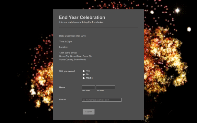This screenshot has height=123, width=197.
Task: Click the 'Yes' option label
Action: tap(88, 71)
